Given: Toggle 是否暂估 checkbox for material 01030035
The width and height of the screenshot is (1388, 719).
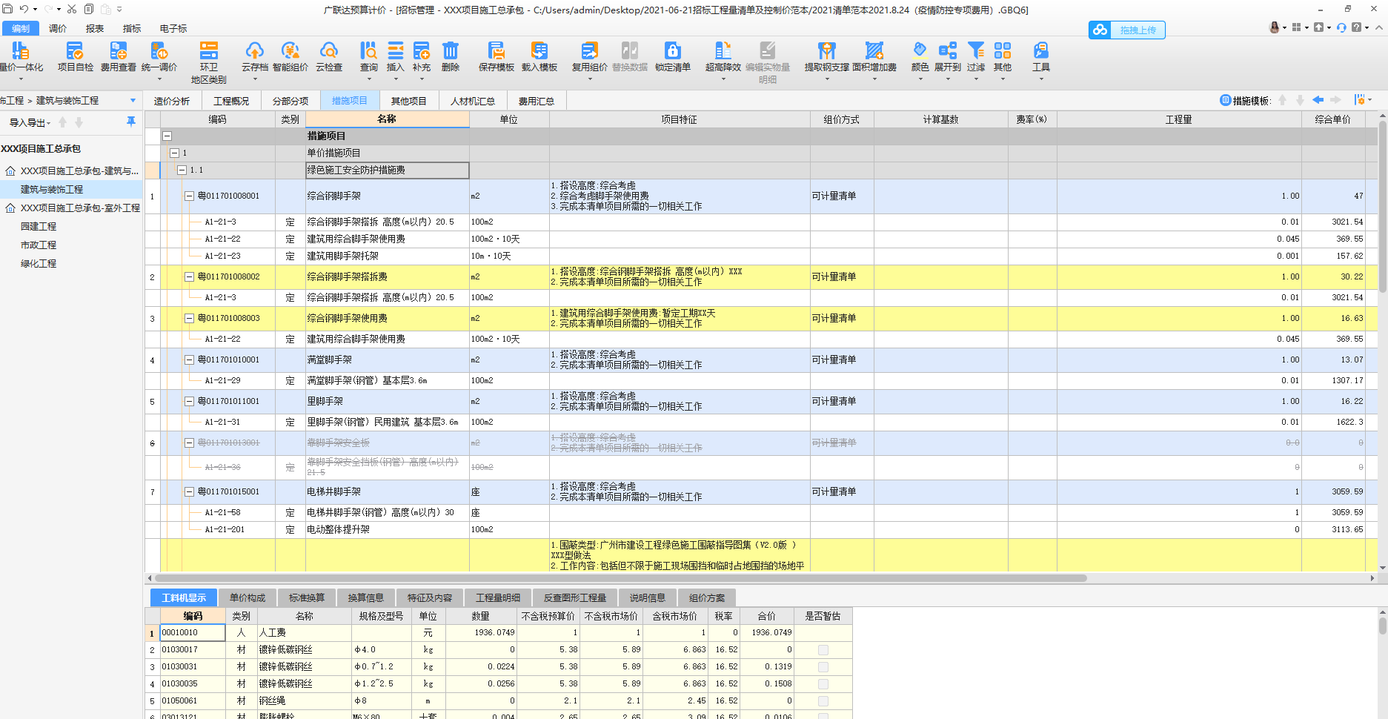Looking at the screenshot, I should coord(823,684).
